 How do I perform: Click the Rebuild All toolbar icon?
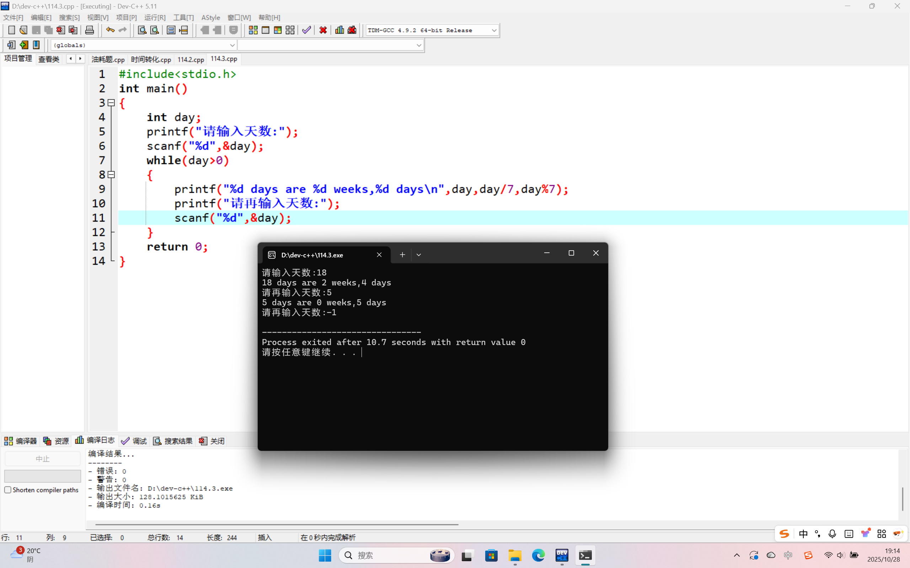pyautogui.click(x=290, y=30)
